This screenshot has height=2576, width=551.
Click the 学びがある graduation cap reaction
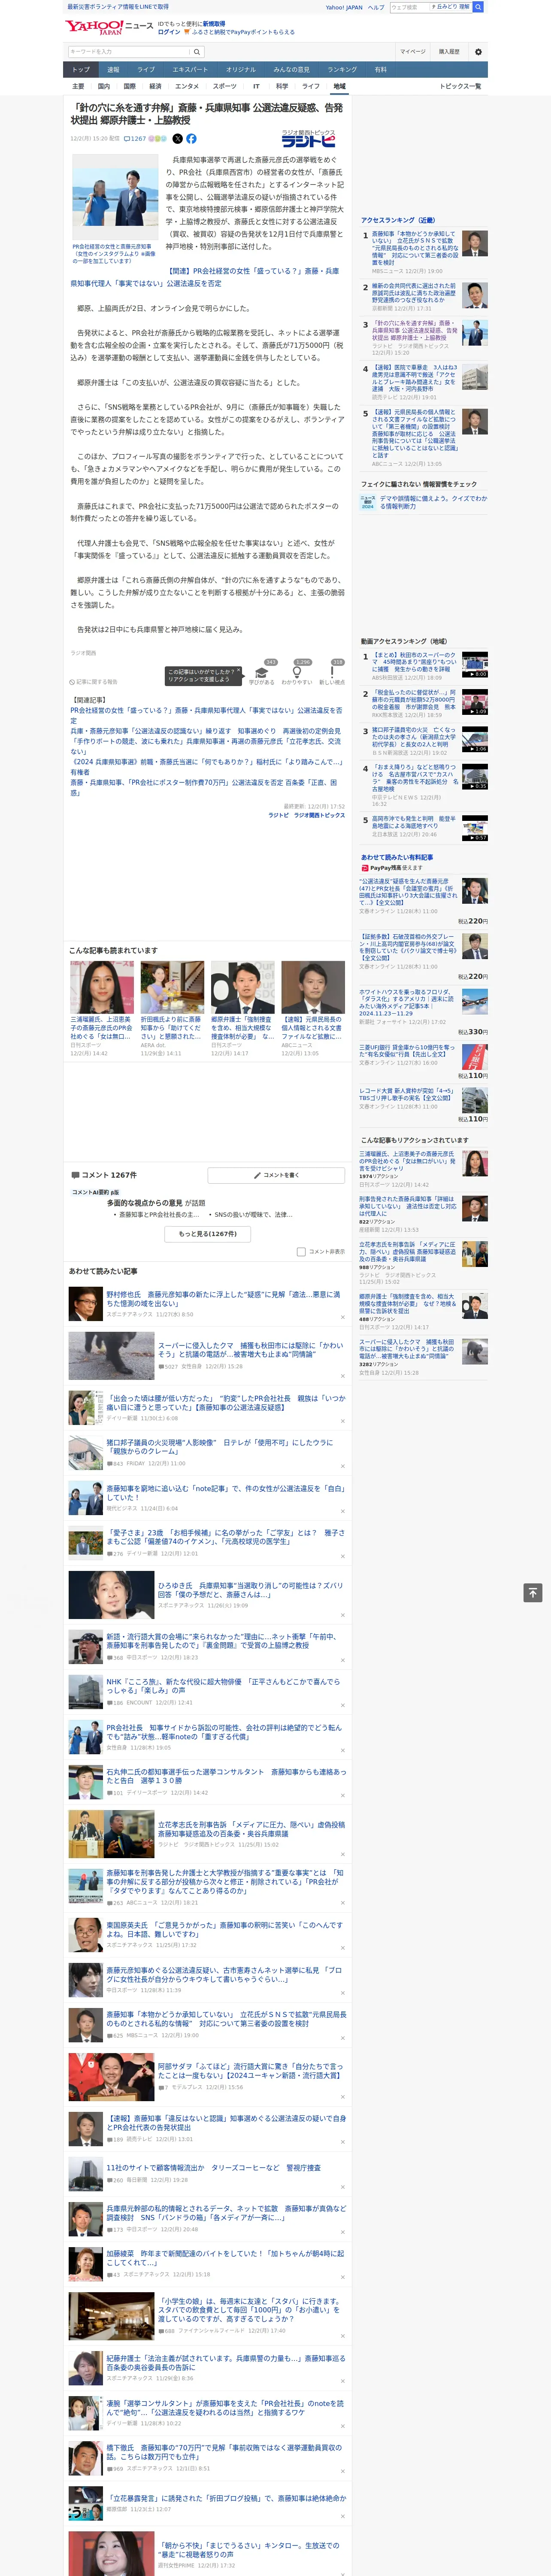(x=262, y=673)
